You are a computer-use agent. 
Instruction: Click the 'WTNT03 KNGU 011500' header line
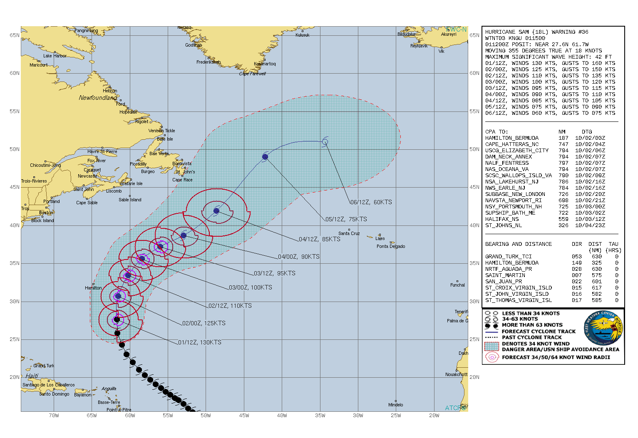coord(515,38)
